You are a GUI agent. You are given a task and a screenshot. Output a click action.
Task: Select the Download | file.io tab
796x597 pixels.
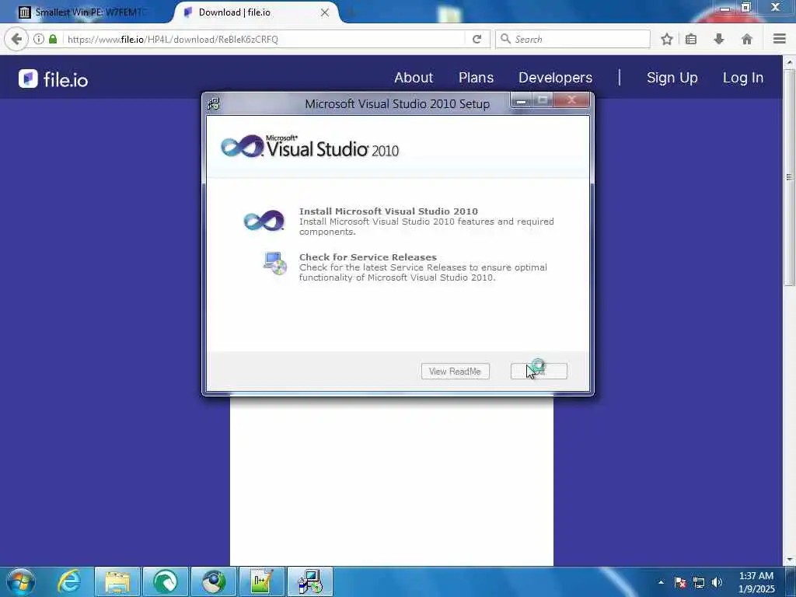tap(254, 12)
